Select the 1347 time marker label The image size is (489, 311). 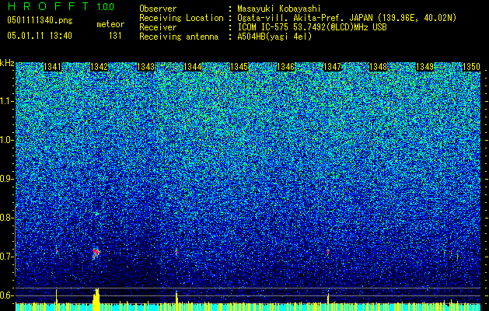[x=333, y=67]
